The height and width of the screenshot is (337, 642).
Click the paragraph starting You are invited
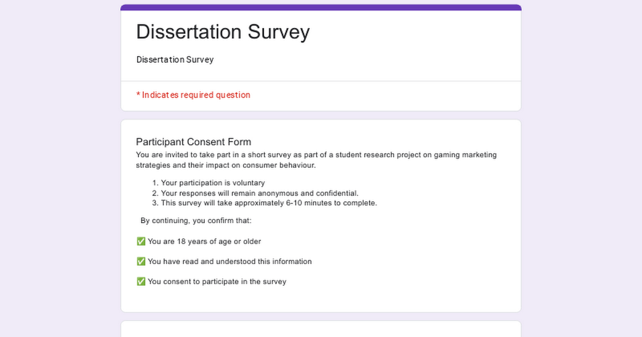point(316,155)
